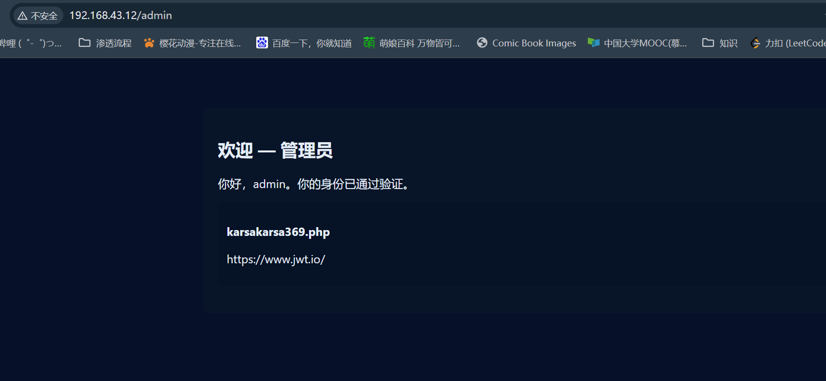Viewport: 826px width, 381px height.
Task: Click the 百度一下，你就知道 bookmark label
Action: pos(312,43)
